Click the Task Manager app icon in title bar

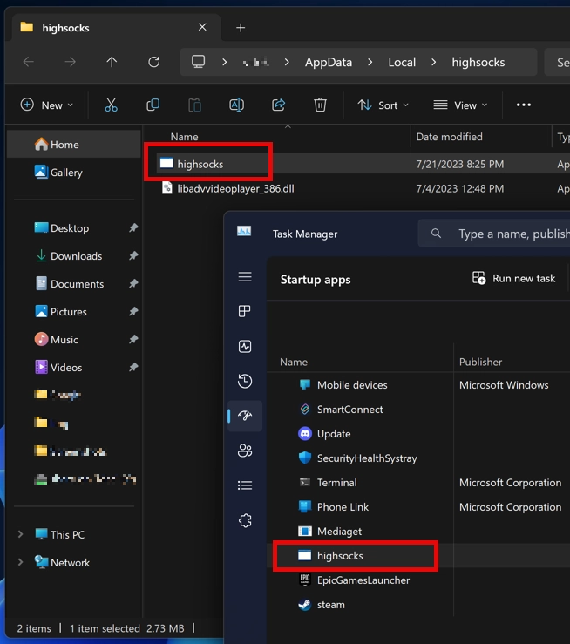click(244, 231)
